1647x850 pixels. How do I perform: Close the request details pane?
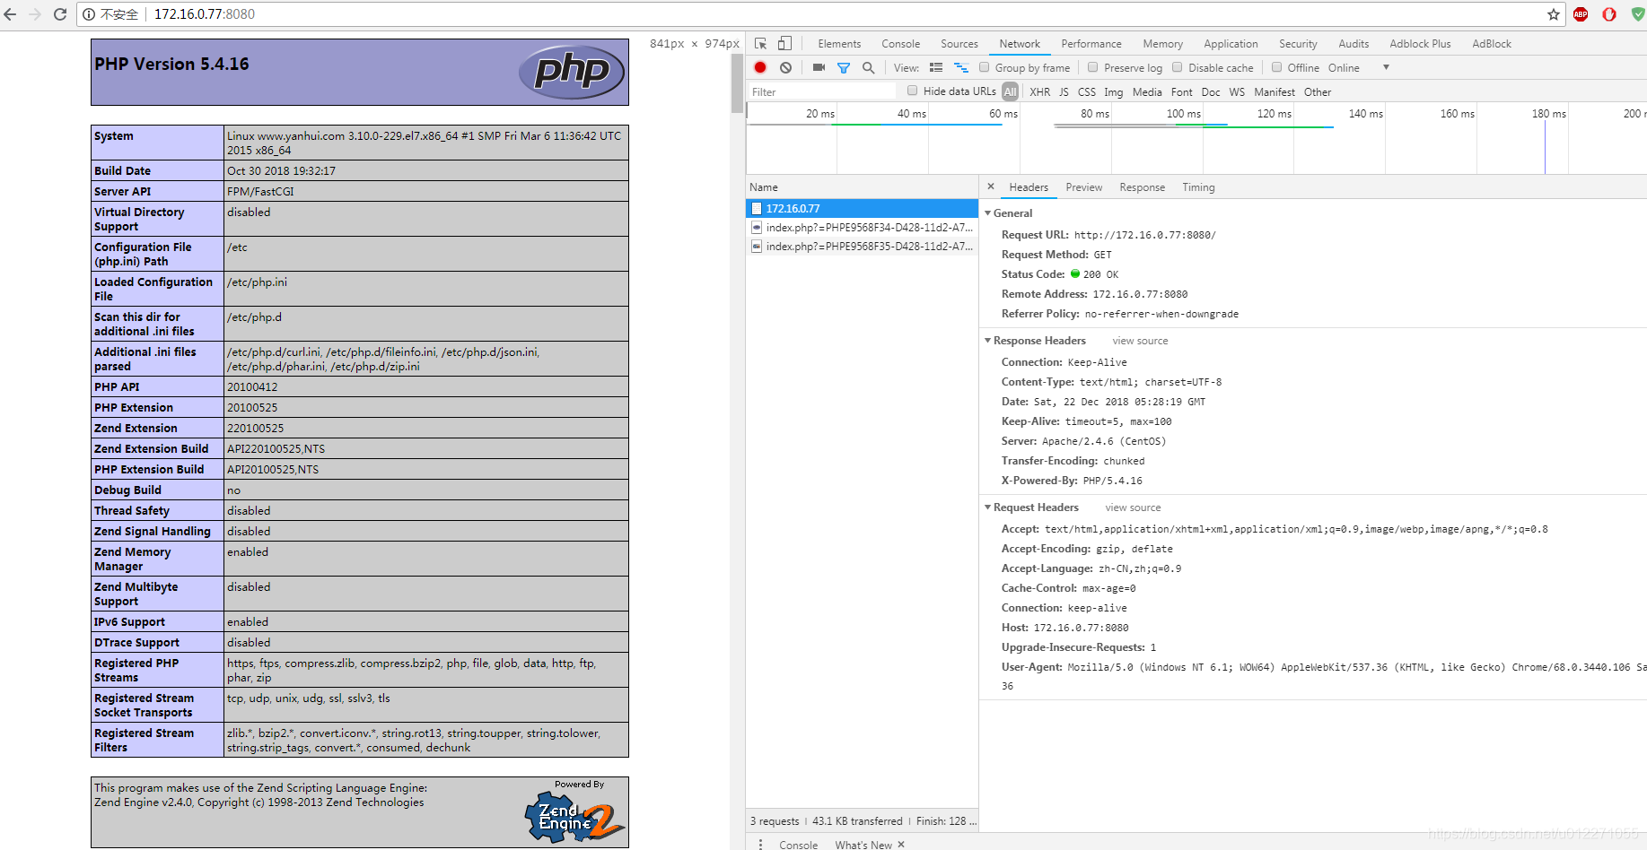click(991, 186)
